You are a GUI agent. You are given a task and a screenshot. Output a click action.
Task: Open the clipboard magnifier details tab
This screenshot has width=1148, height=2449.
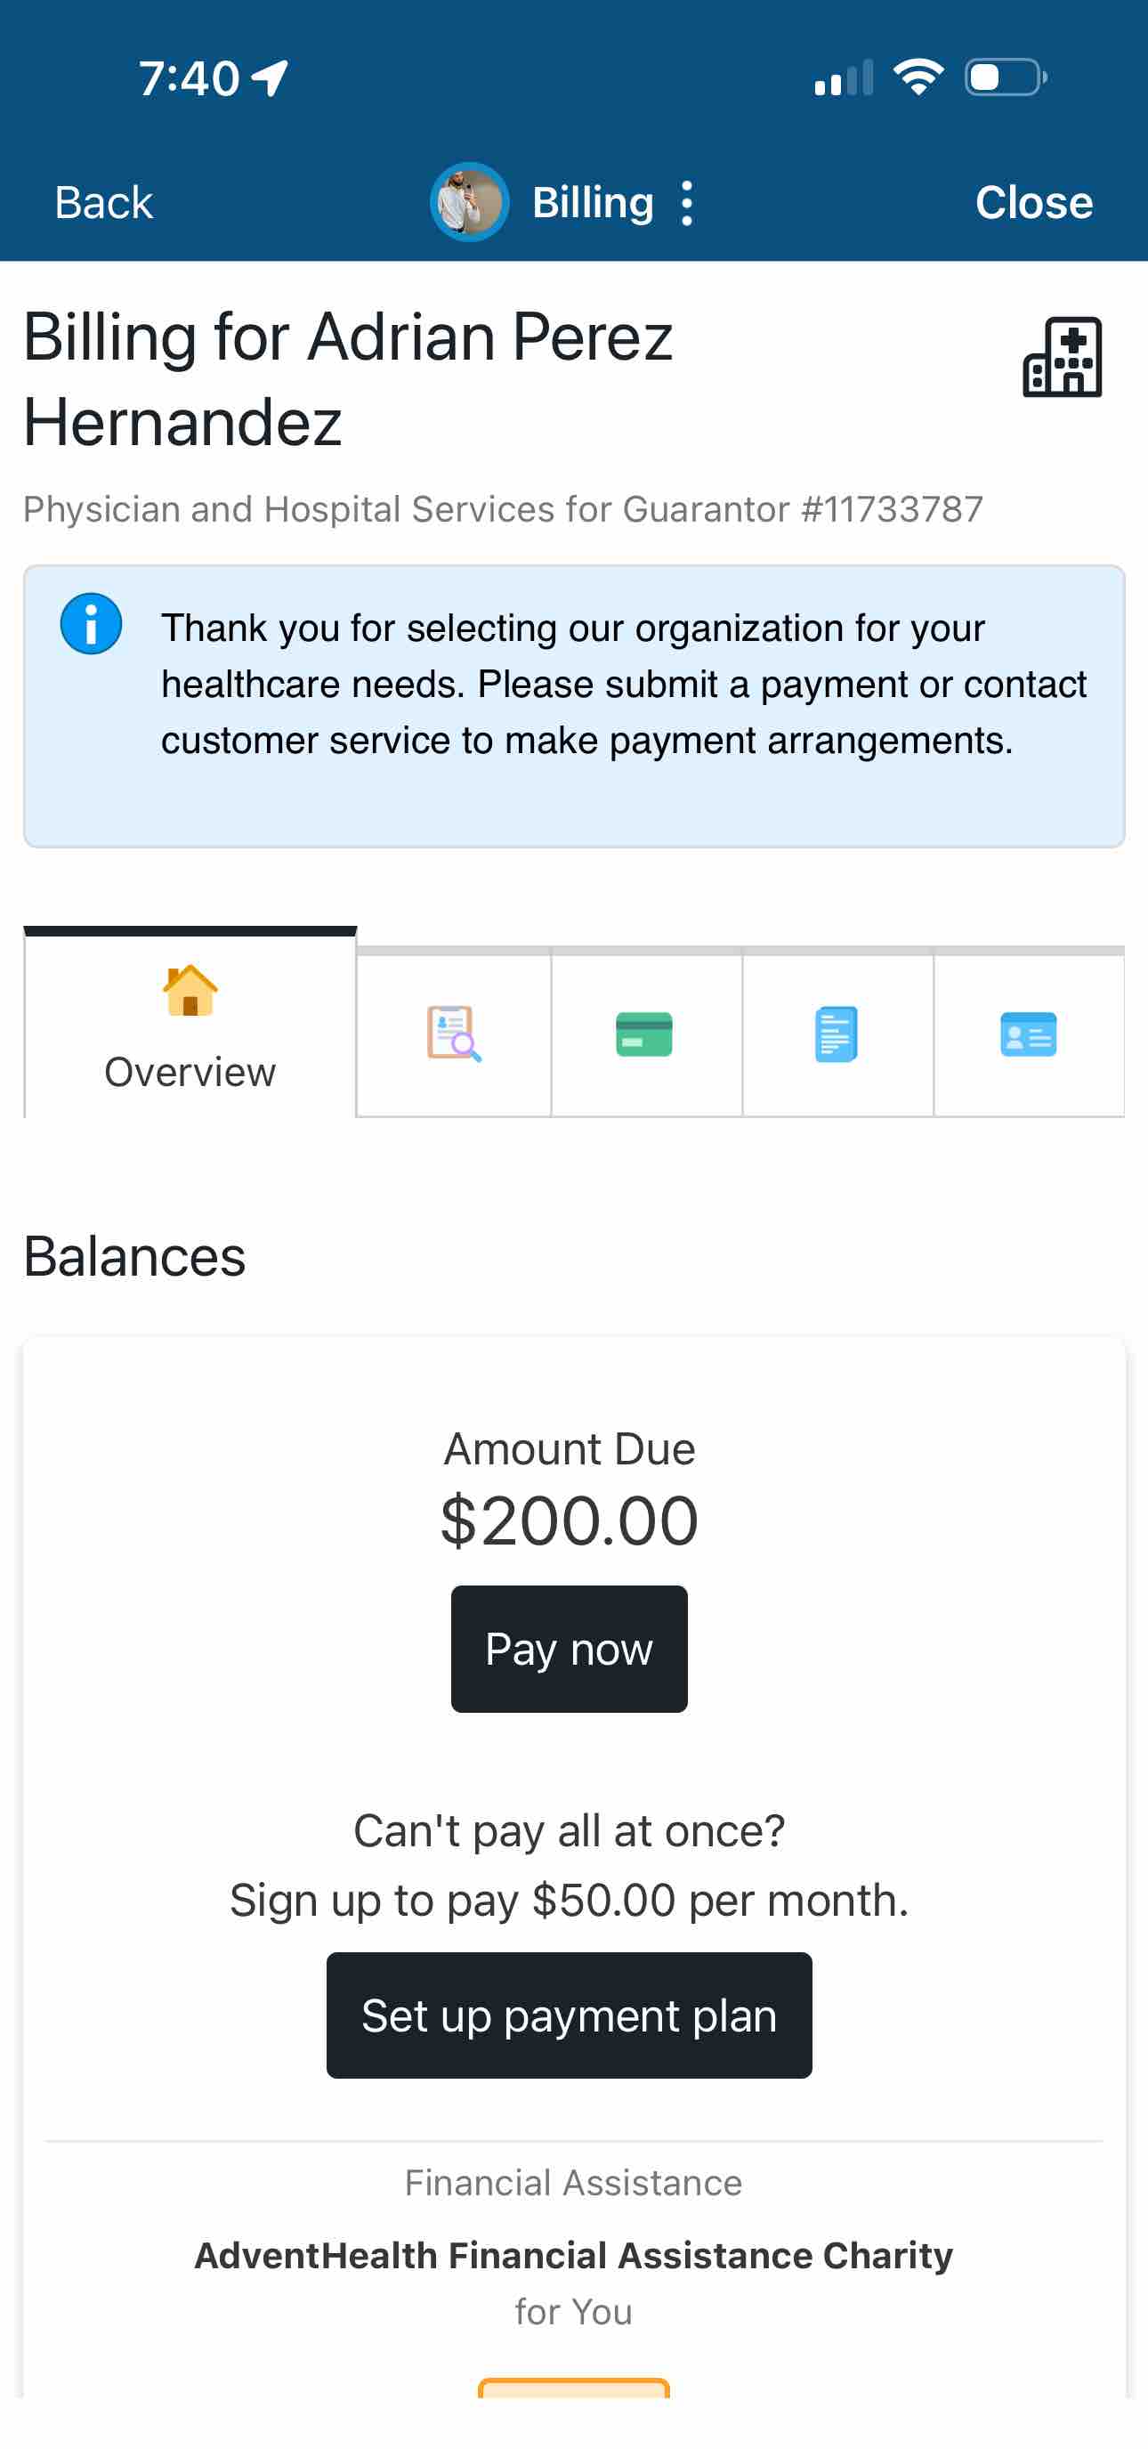coord(453,1034)
